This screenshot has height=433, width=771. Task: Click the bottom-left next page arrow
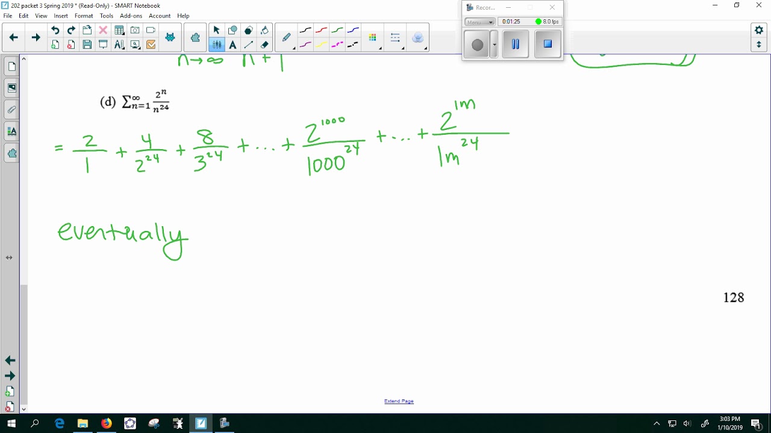(10, 376)
